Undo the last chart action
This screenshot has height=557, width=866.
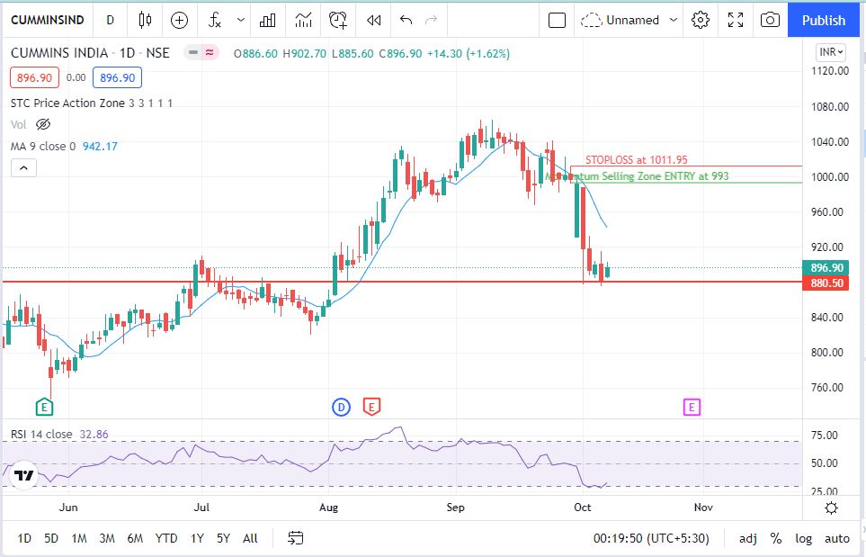coord(406,20)
